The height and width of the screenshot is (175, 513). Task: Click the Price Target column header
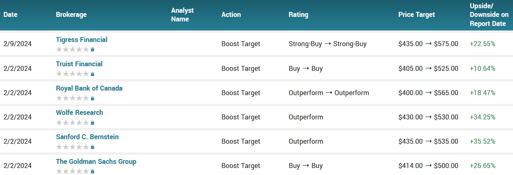[416, 15]
